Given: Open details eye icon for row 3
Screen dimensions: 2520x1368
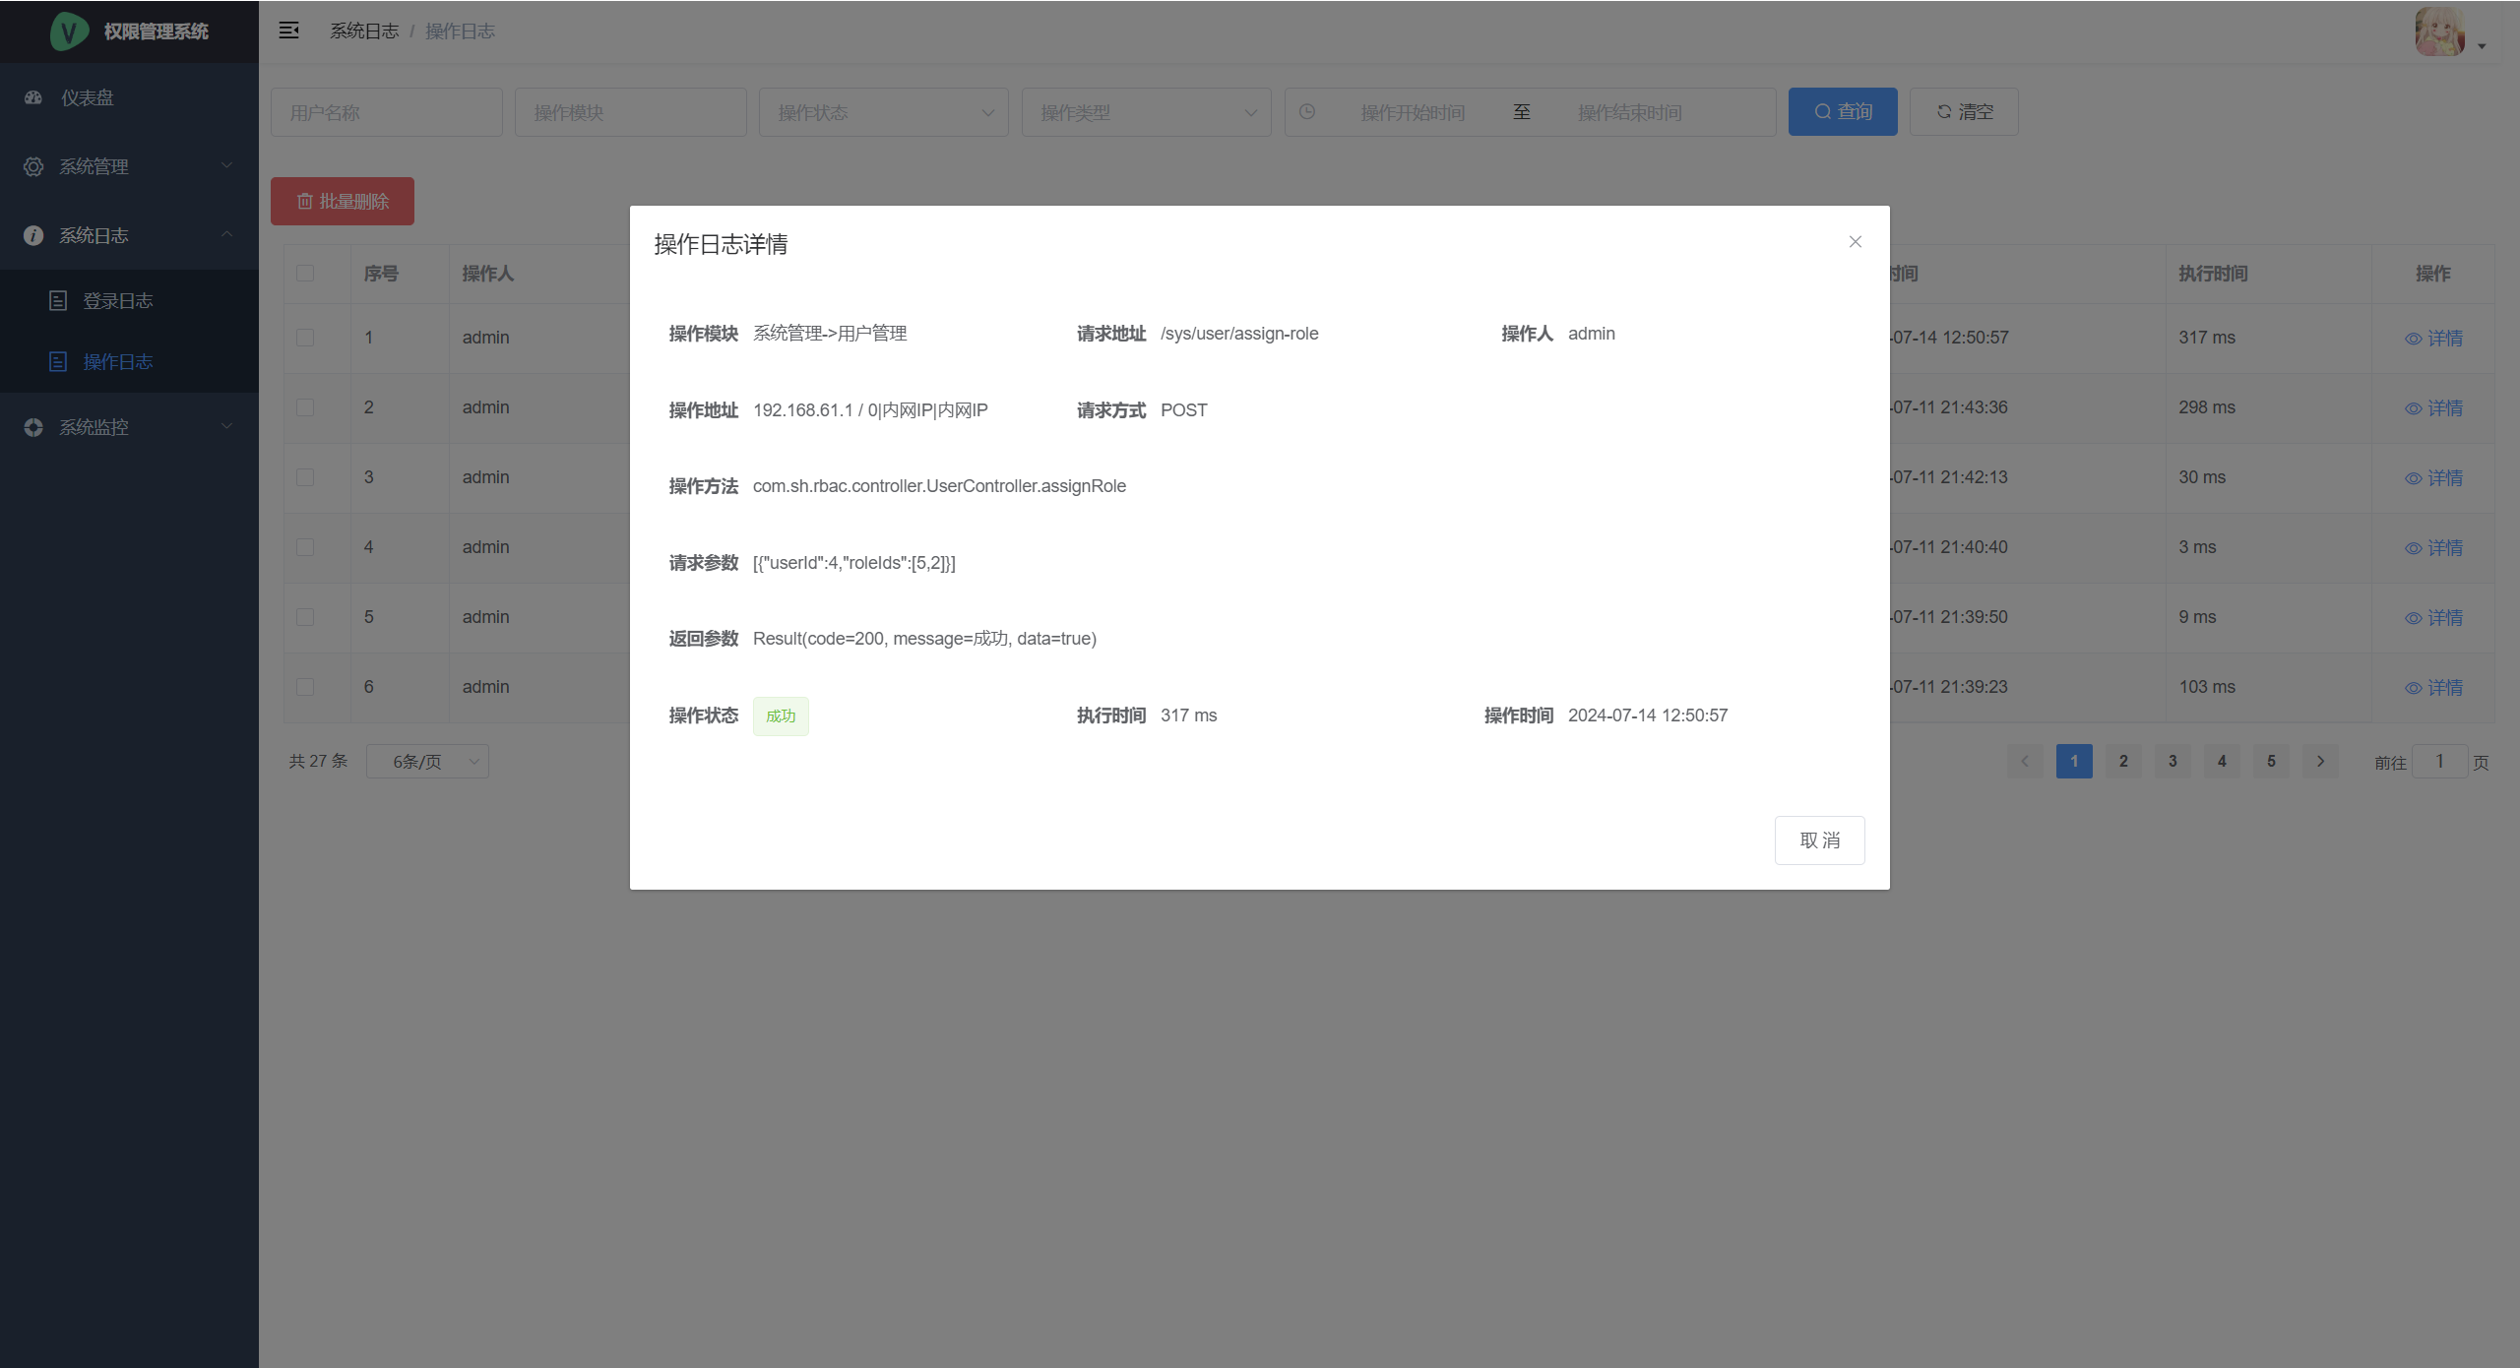Looking at the screenshot, I should tap(2413, 478).
